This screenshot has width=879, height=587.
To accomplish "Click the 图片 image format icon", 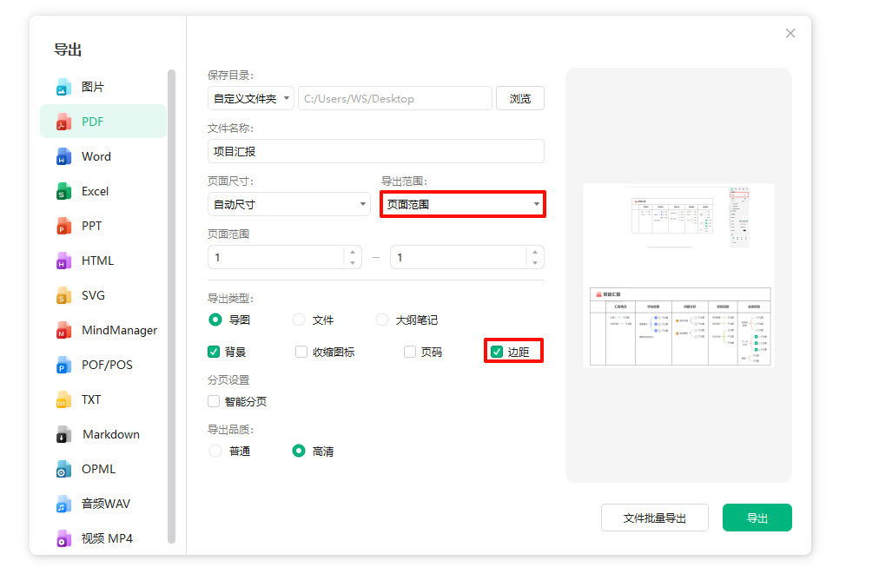I will (x=63, y=88).
